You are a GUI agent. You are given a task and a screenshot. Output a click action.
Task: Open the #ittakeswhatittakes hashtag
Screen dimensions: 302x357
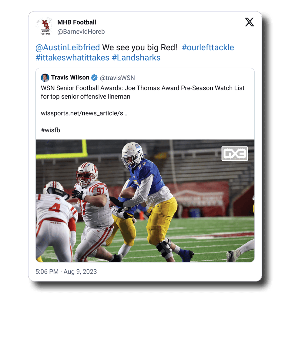point(72,58)
